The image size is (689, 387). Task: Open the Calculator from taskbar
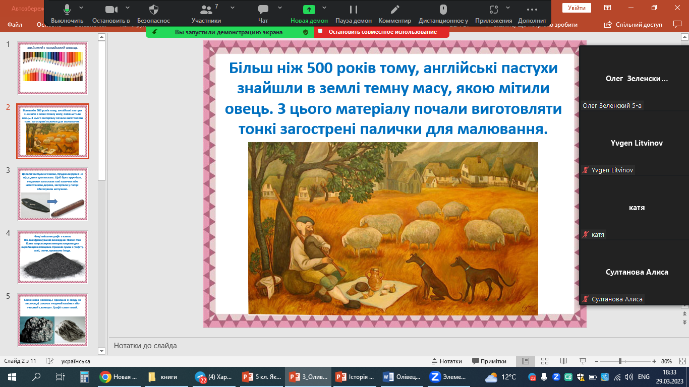coord(84,377)
